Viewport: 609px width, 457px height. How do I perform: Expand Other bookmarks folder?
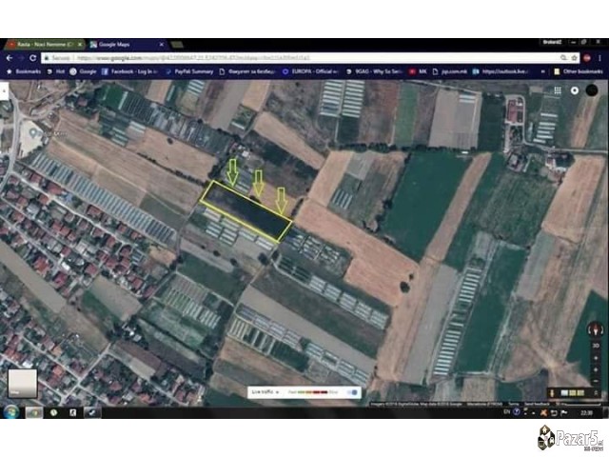(x=580, y=71)
